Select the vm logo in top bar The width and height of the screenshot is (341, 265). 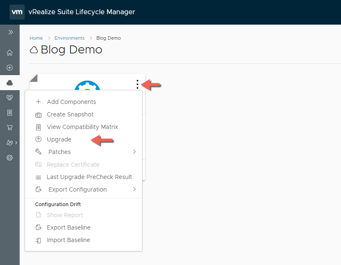17,12
